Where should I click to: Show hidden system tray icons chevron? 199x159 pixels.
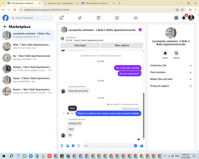[x=165, y=156]
